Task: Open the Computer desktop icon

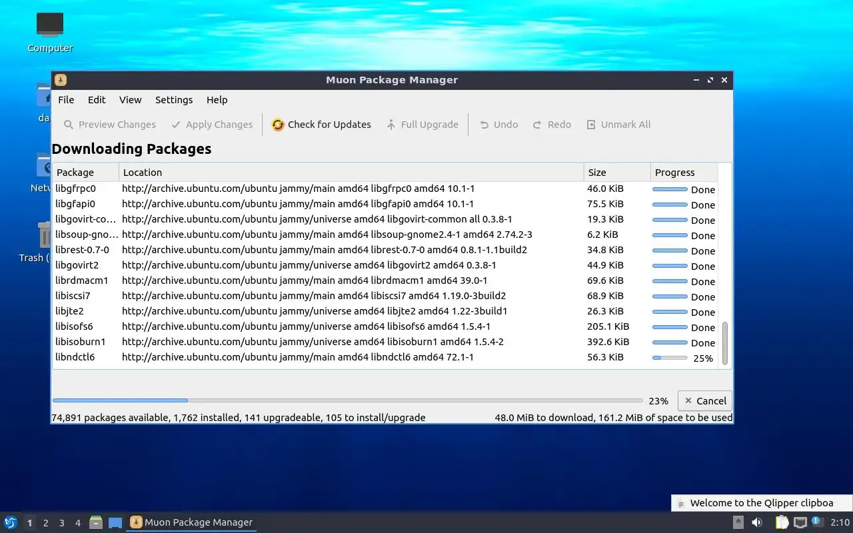Action: pyautogui.click(x=50, y=32)
